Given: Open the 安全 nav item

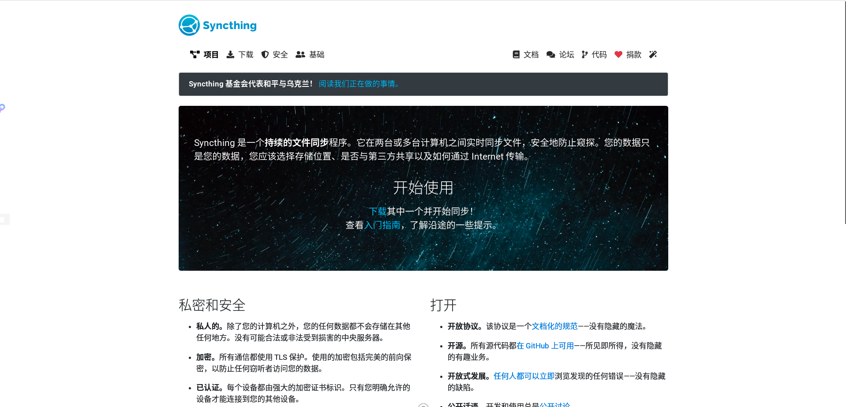Looking at the screenshot, I should pos(274,55).
